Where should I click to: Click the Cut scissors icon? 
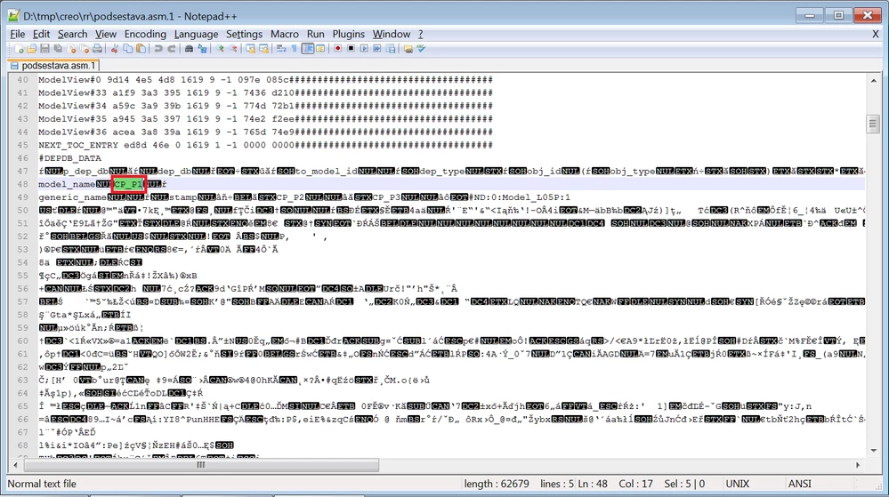point(115,49)
